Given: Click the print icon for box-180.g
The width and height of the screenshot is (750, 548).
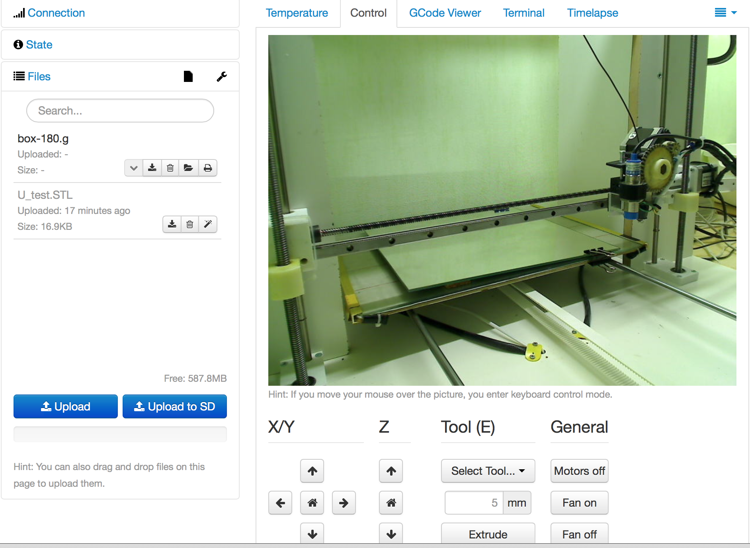Looking at the screenshot, I should pos(207,168).
